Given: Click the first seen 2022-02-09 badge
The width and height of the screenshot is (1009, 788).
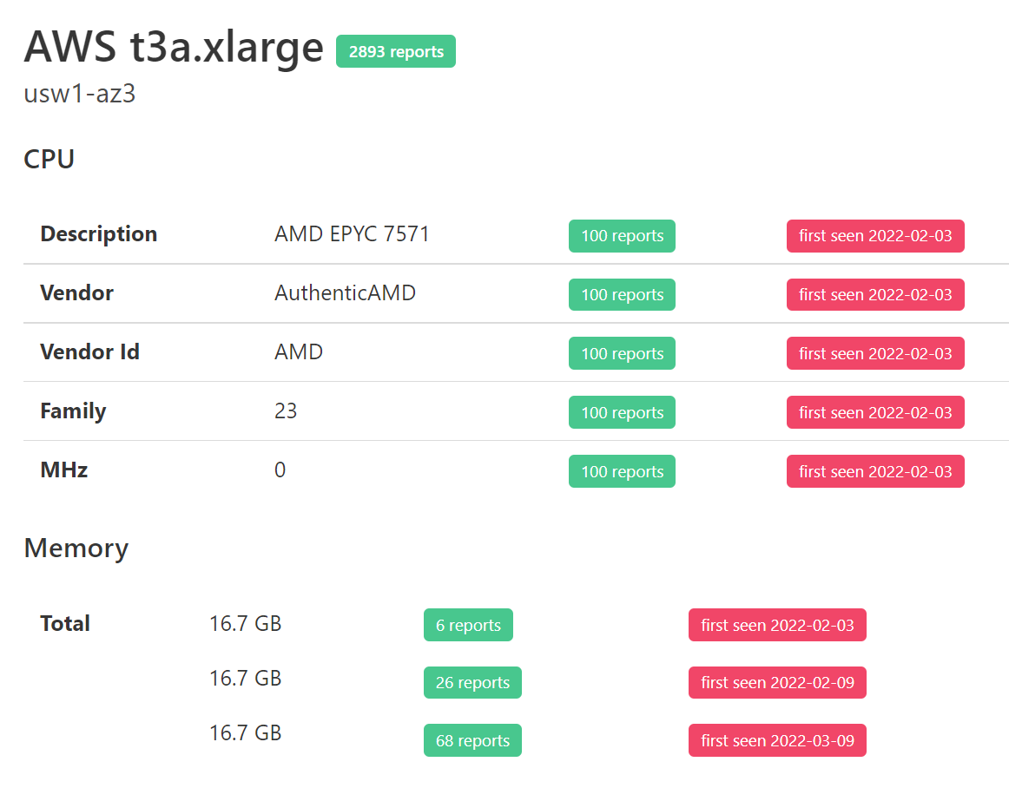Looking at the screenshot, I should click(777, 683).
